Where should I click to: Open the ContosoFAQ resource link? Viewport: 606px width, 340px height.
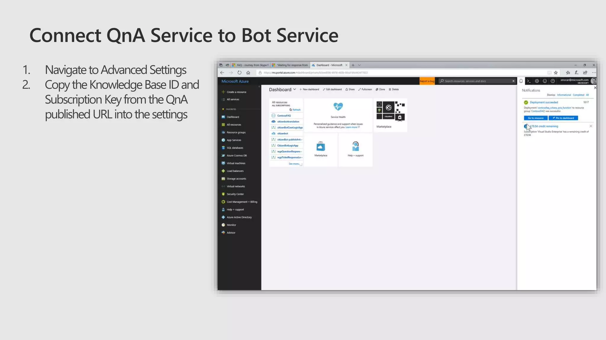tap(284, 116)
